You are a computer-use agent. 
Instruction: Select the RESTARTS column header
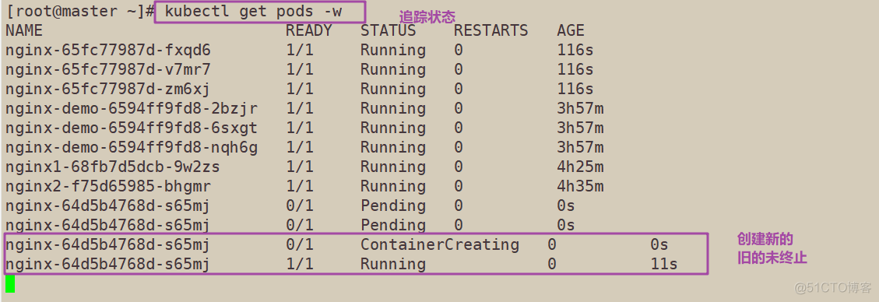[x=490, y=30]
